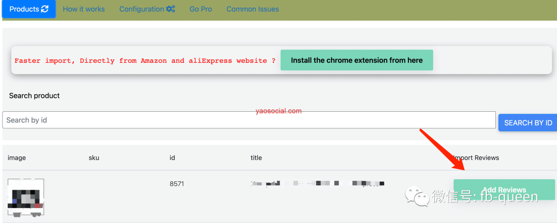The width and height of the screenshot is (557, 223).
Task: Open the Products tab
Action: 29,9
